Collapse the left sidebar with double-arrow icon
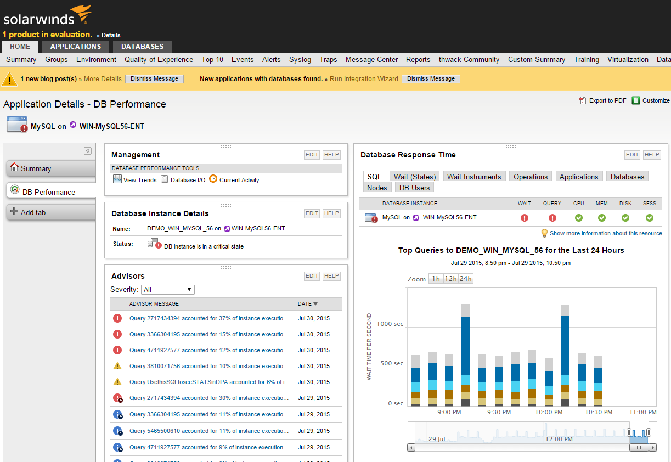 click(x=87, y=151)
